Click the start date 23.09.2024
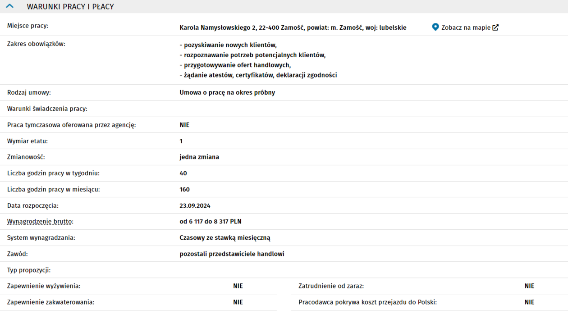 pyautogui.click(x=195, y=205)
